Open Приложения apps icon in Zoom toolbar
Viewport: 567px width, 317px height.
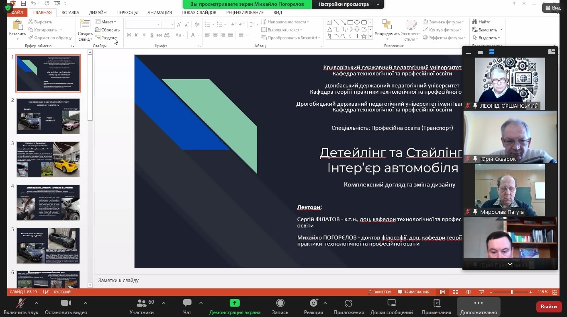348,303
